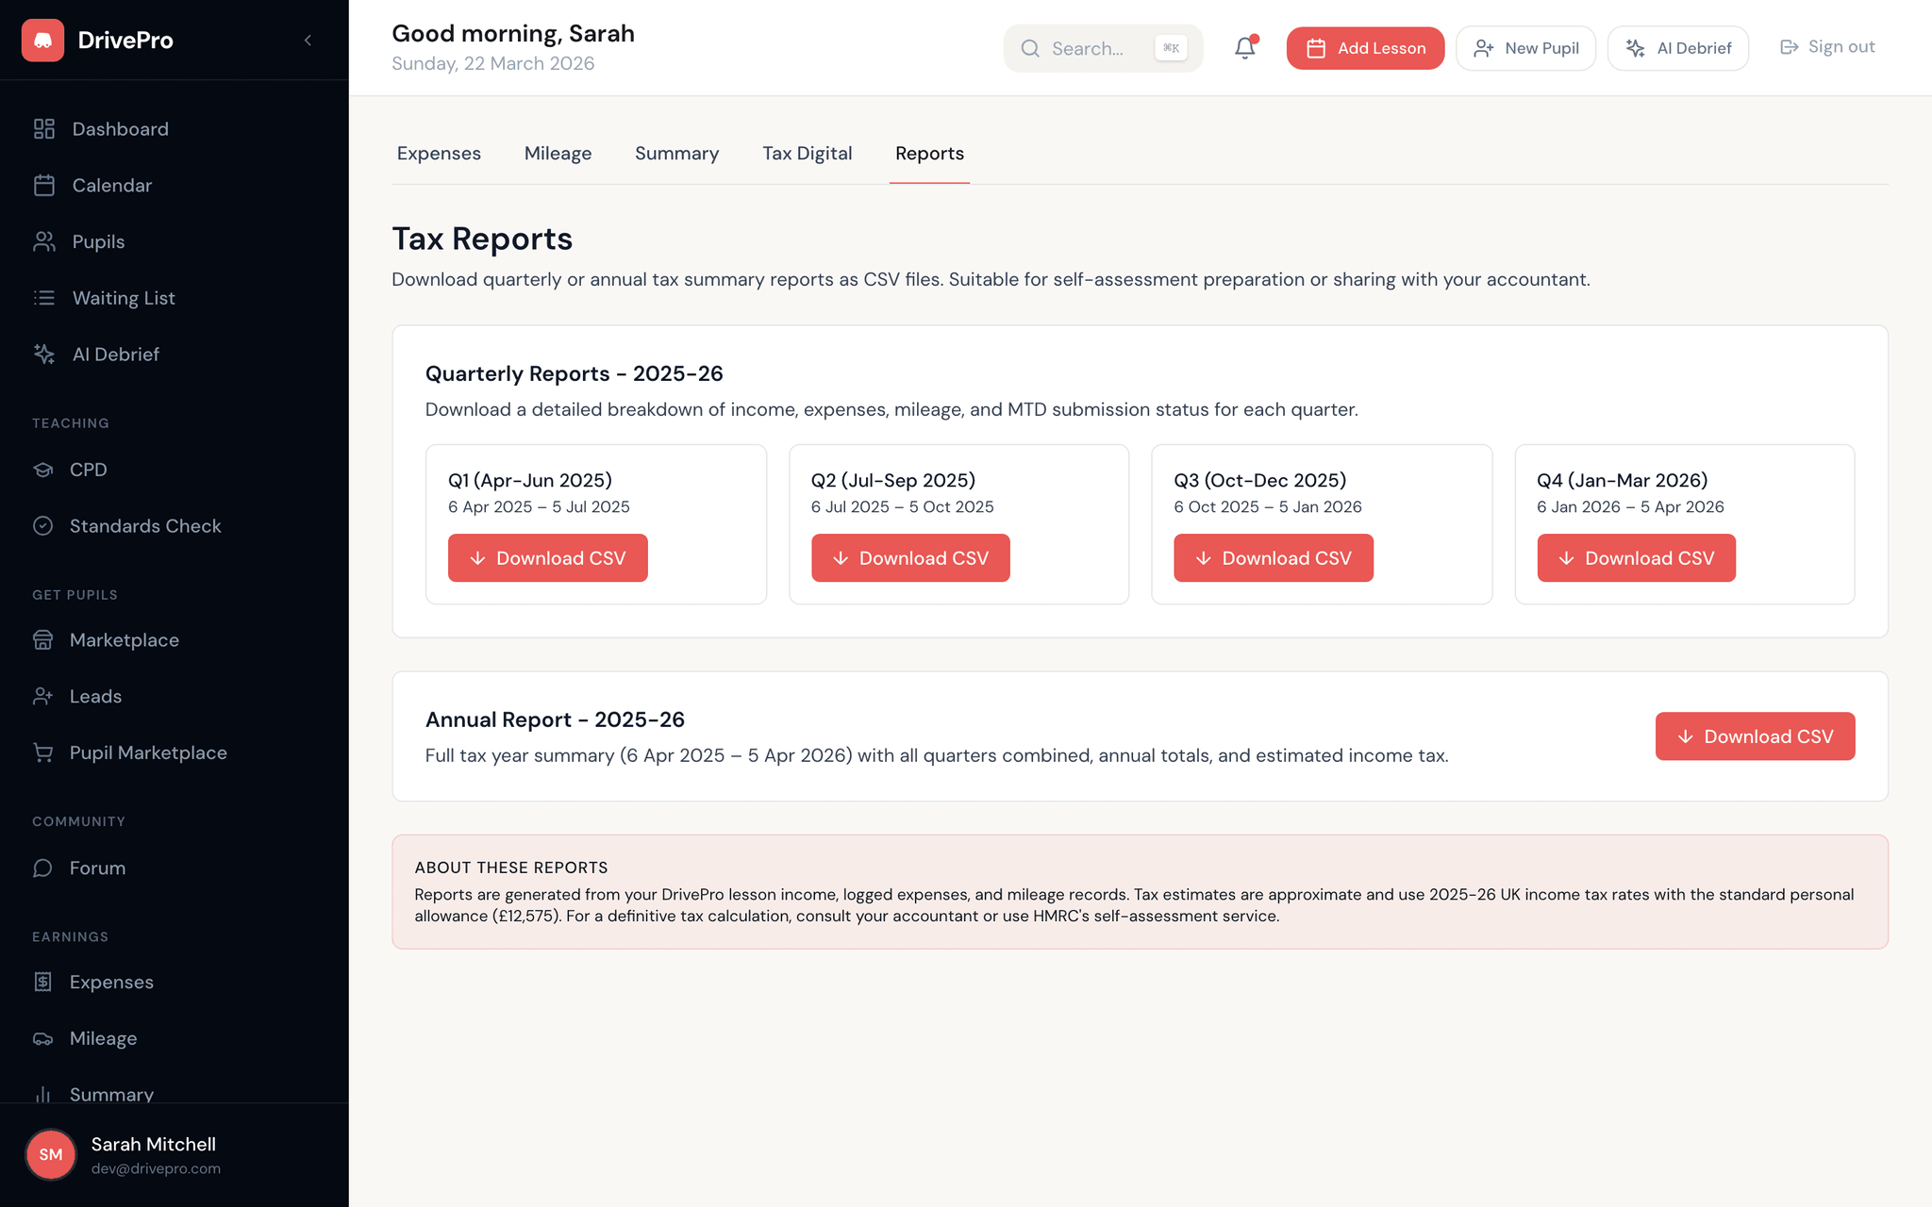Open the Pupils section
The image size is (1932, 1207).
pos(97,241)
